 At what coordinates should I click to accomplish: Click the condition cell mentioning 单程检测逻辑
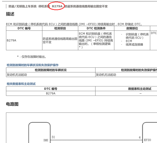96,40
